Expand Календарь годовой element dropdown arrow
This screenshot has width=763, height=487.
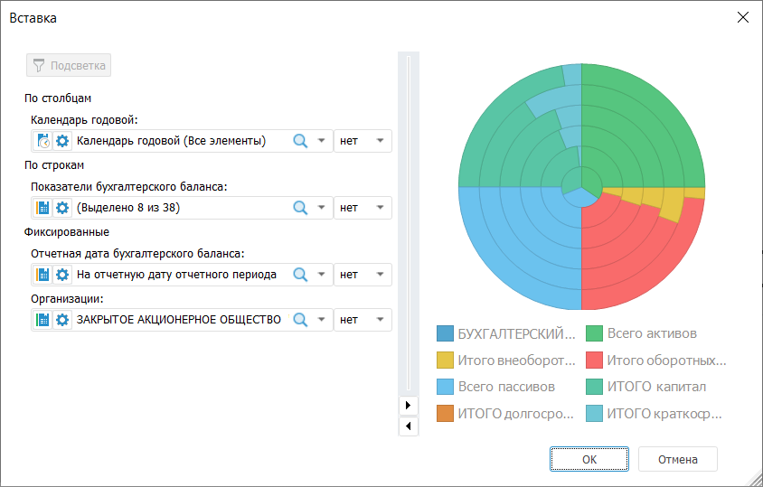[321, 141]
